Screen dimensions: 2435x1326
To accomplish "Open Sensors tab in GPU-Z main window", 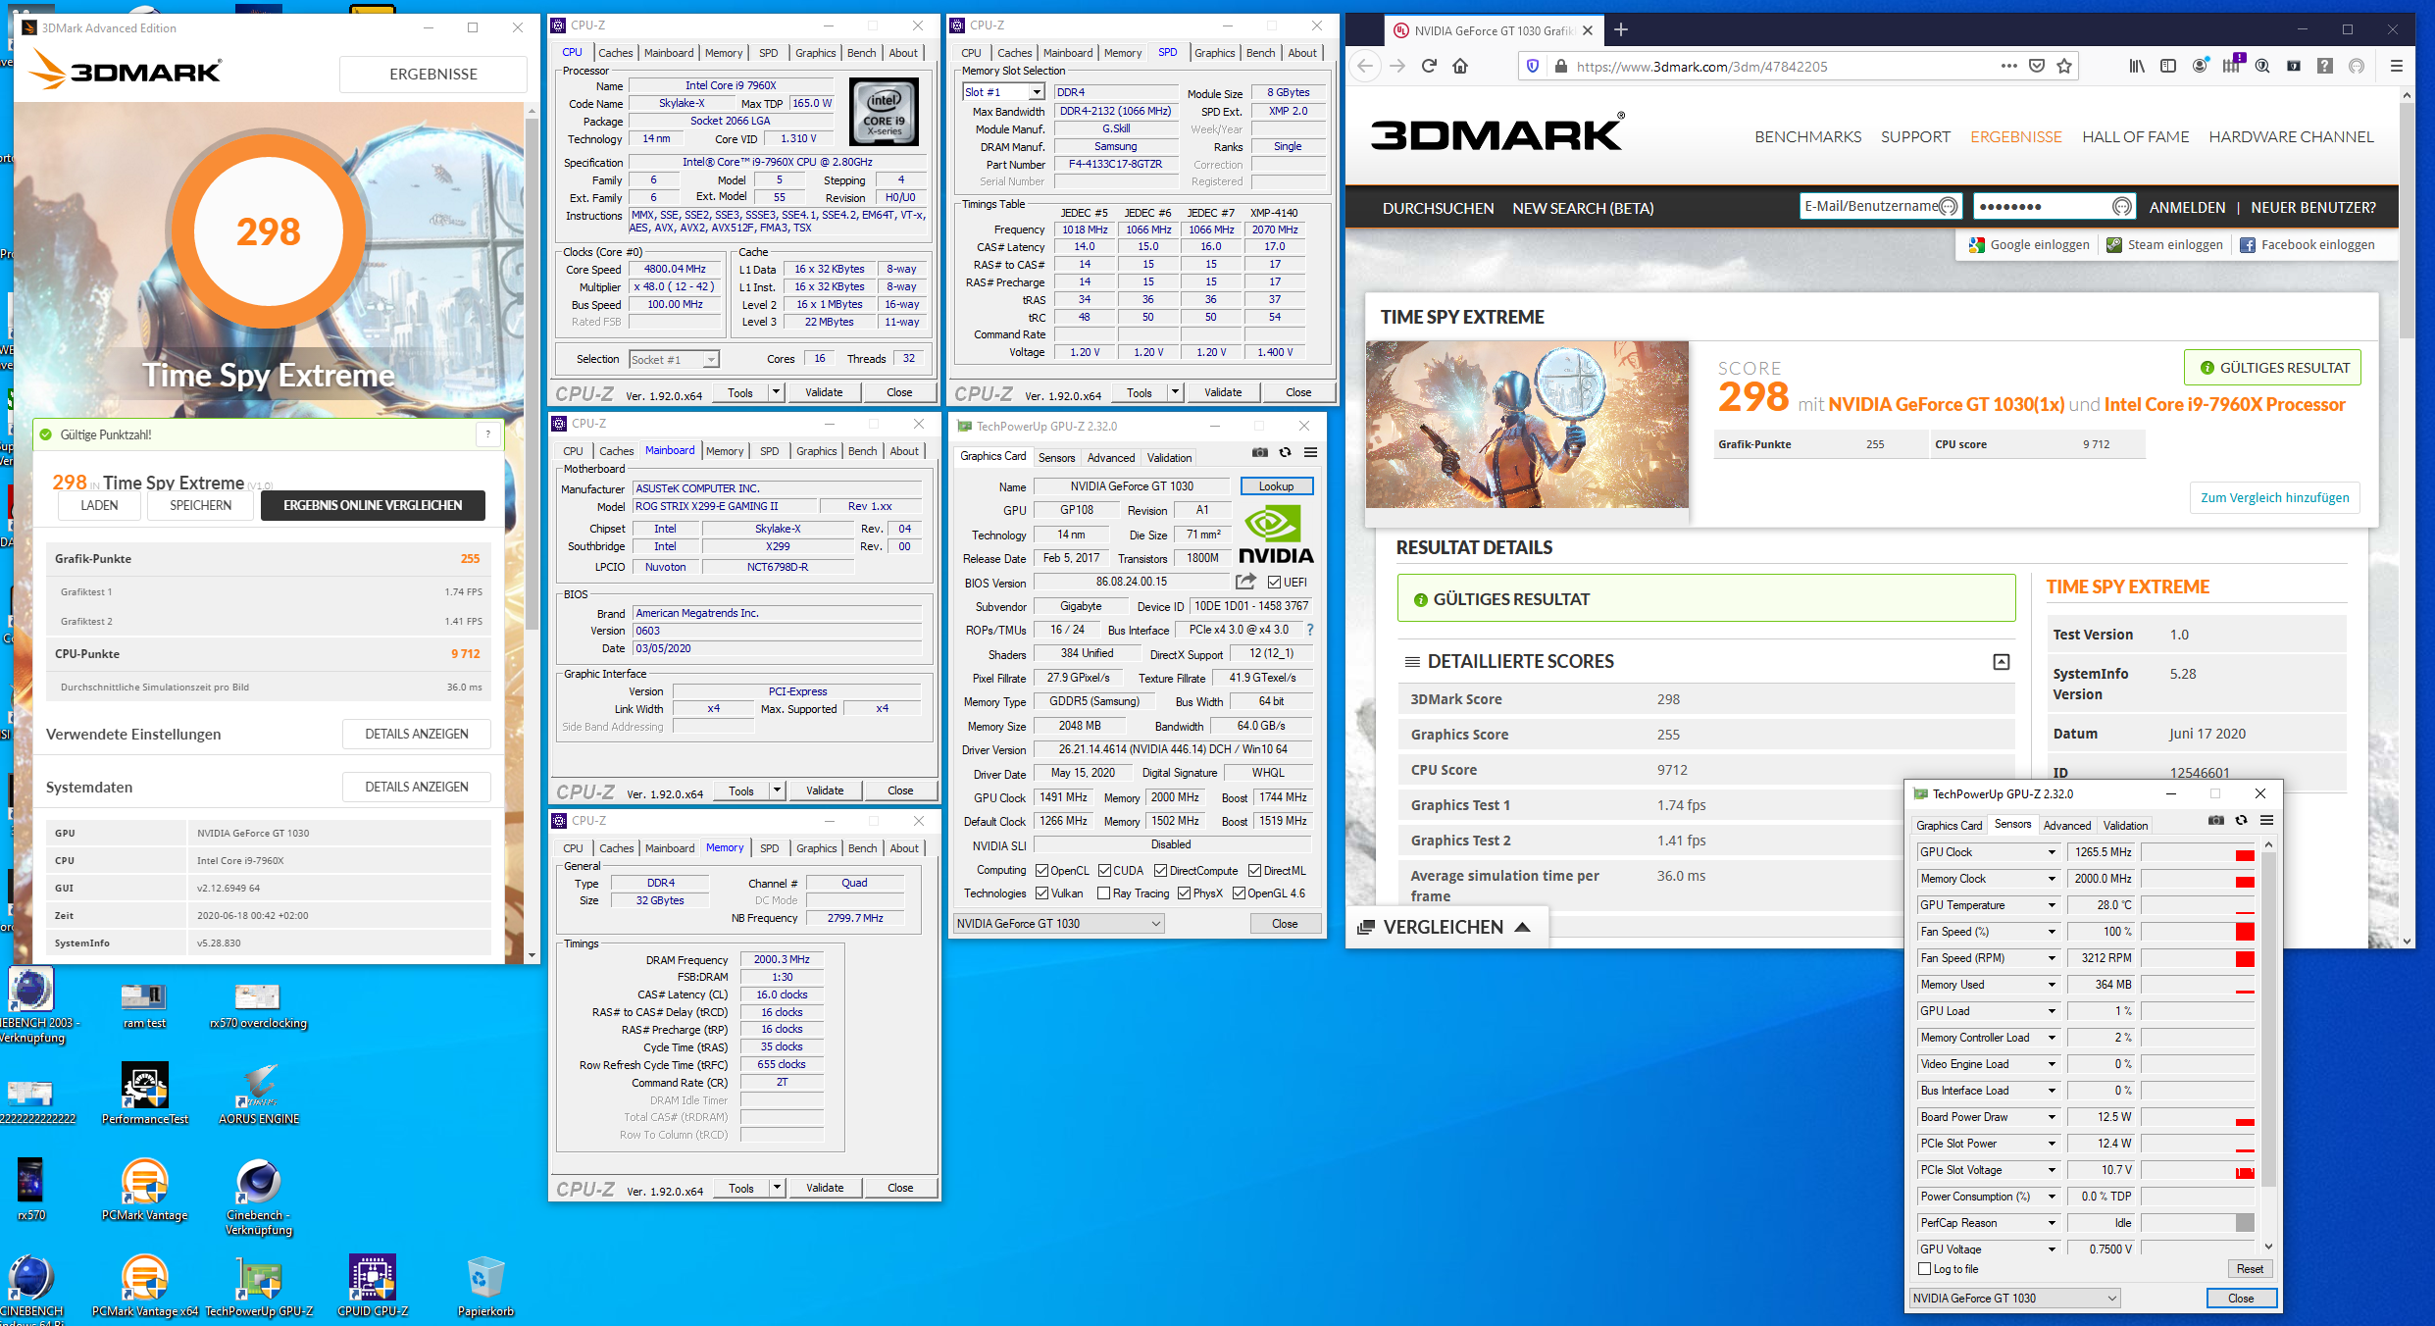I will pyautogui.click(x=1056, y=458).
